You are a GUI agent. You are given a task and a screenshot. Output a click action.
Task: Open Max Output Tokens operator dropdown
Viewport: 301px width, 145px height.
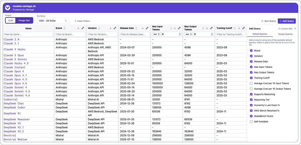point(188,34)
